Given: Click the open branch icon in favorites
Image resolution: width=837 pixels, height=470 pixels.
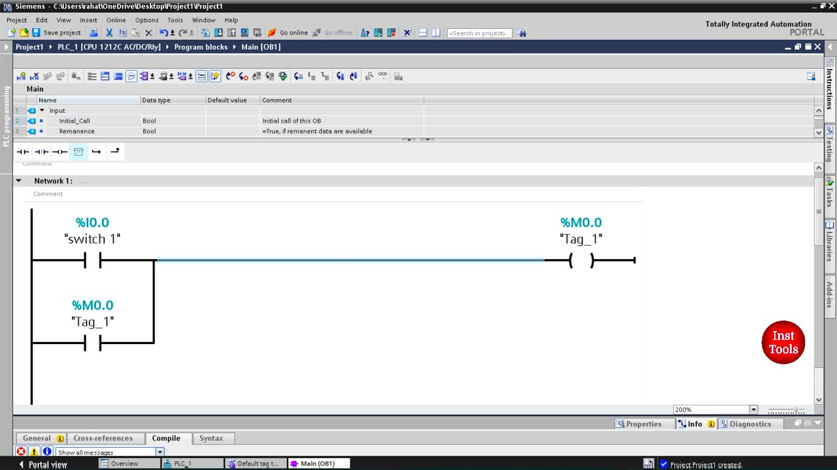Looking at the screenshot, I should point(96,151).
